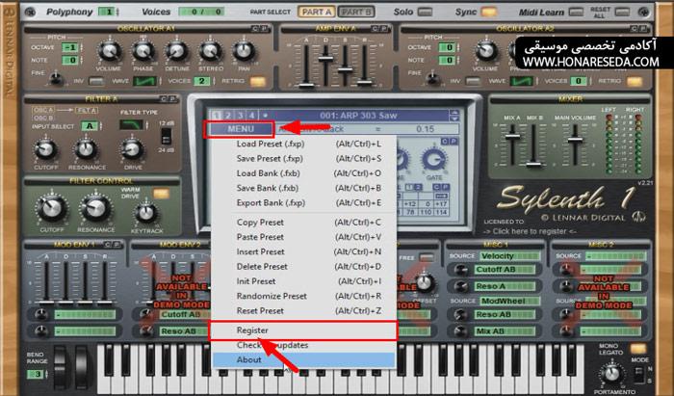674x396 pixels.
Task: Click the Misc 1 Mix AB amount knob
Action: 460,331
